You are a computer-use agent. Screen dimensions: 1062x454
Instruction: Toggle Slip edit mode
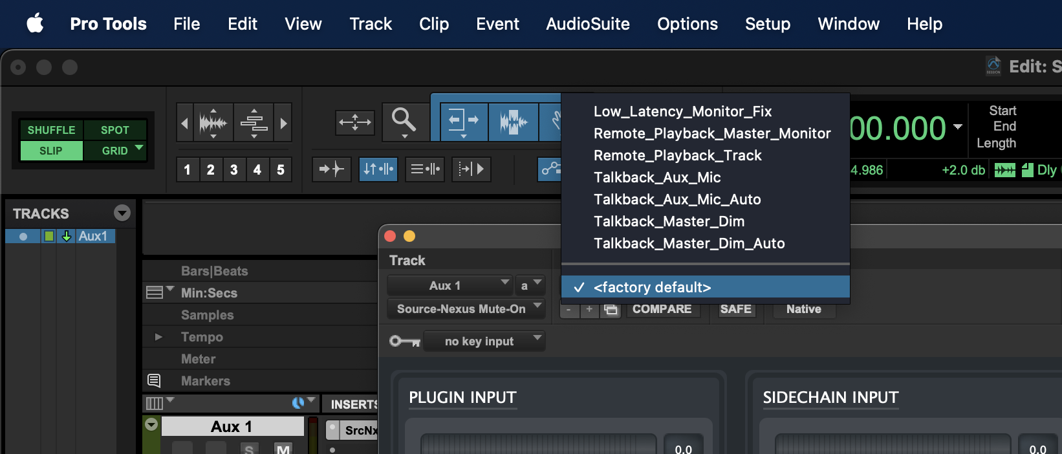pos(51,151)
